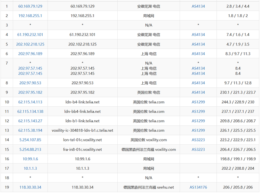This screenshot has width=260, height=193.
Task: Click the blue 202.97.96.189 IP link
Action: click(30, 54)
